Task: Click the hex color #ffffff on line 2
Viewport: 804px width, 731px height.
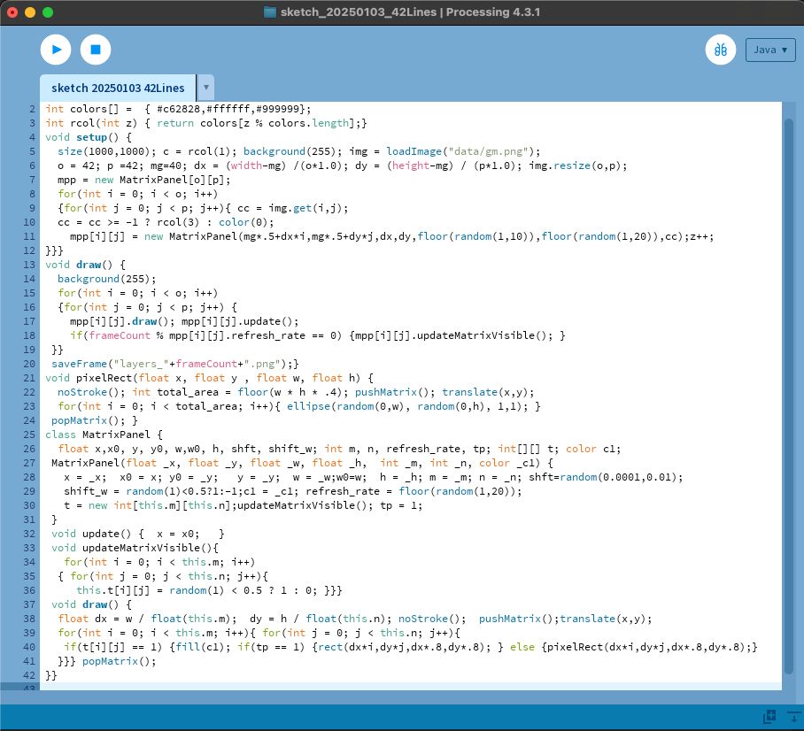Action: pyautogui.click(x=228, y=109)
